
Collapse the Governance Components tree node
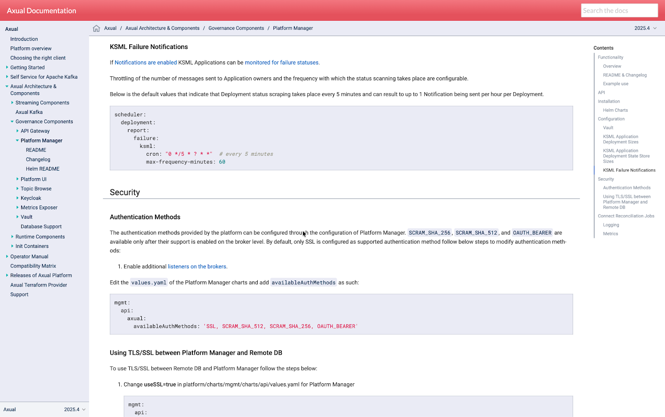tap(12, 122)
